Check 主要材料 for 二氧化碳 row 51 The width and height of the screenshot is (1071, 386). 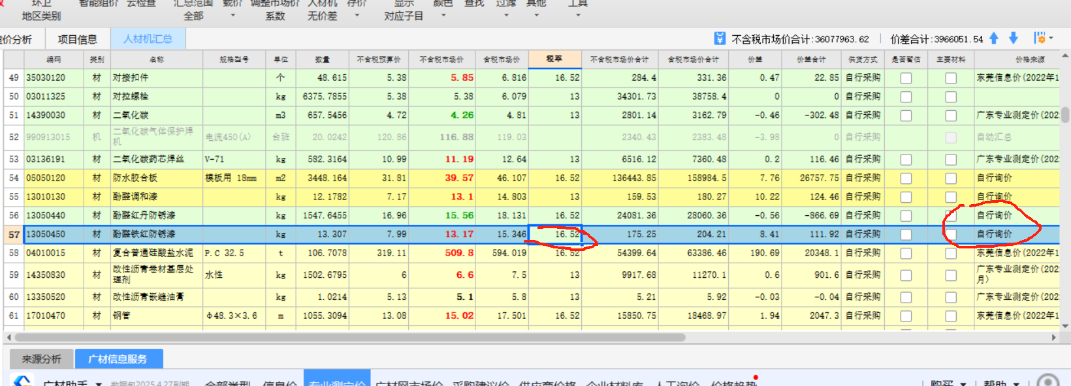[951, 115]
